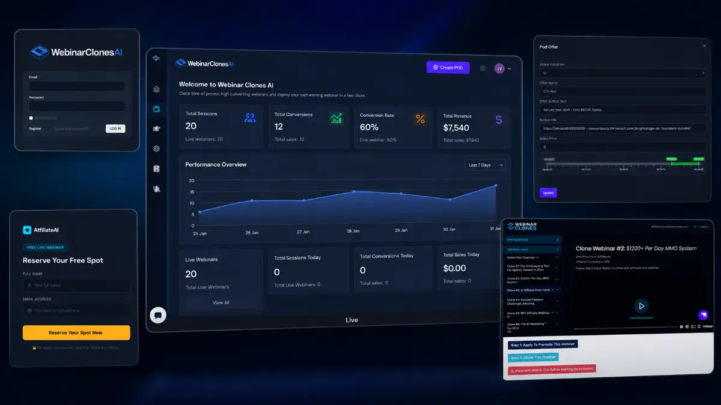Click Reserve Your Spot Now button
Image resolution: width=721 pixels, height=405 pixels.
[76, 332]
